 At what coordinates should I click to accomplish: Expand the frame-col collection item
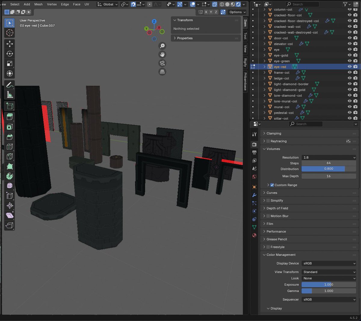(264, 73)
